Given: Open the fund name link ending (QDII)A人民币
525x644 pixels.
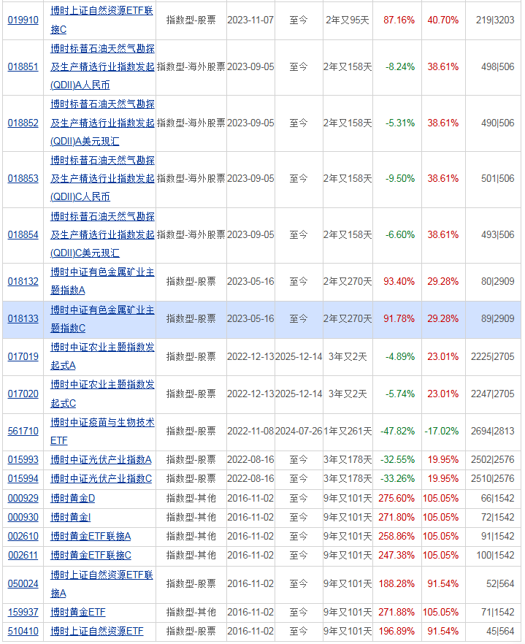Looking at the screenshot, I should coord(102,67).
